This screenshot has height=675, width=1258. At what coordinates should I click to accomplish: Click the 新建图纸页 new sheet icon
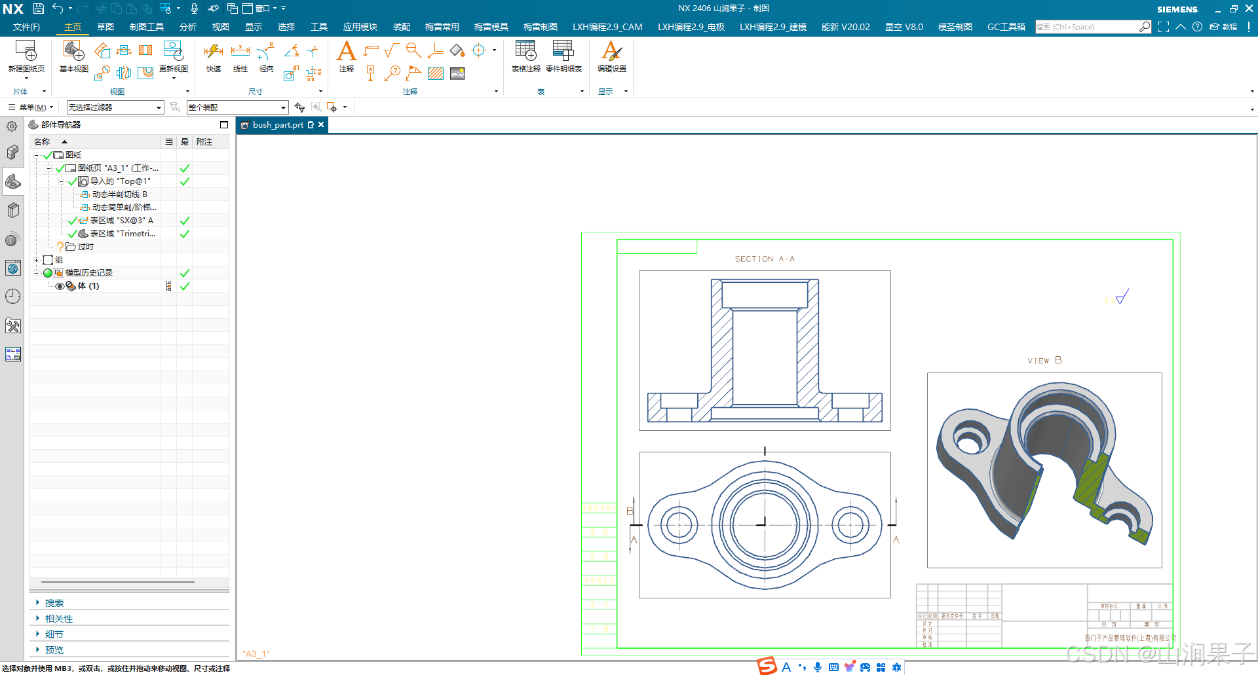click(26, 51)
